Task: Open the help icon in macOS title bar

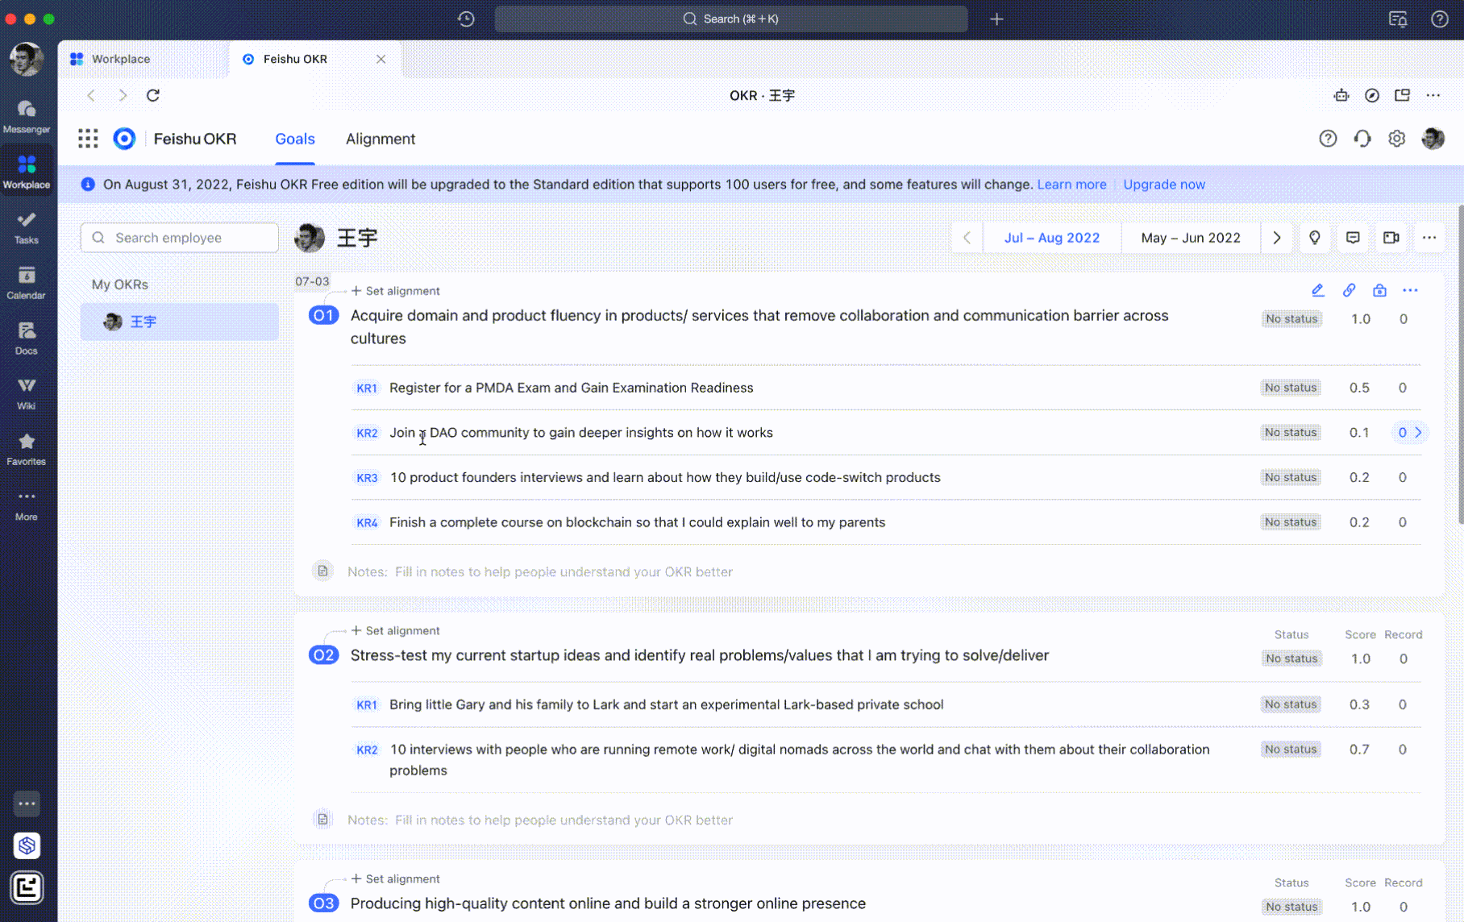Action: pos(1439,19)
